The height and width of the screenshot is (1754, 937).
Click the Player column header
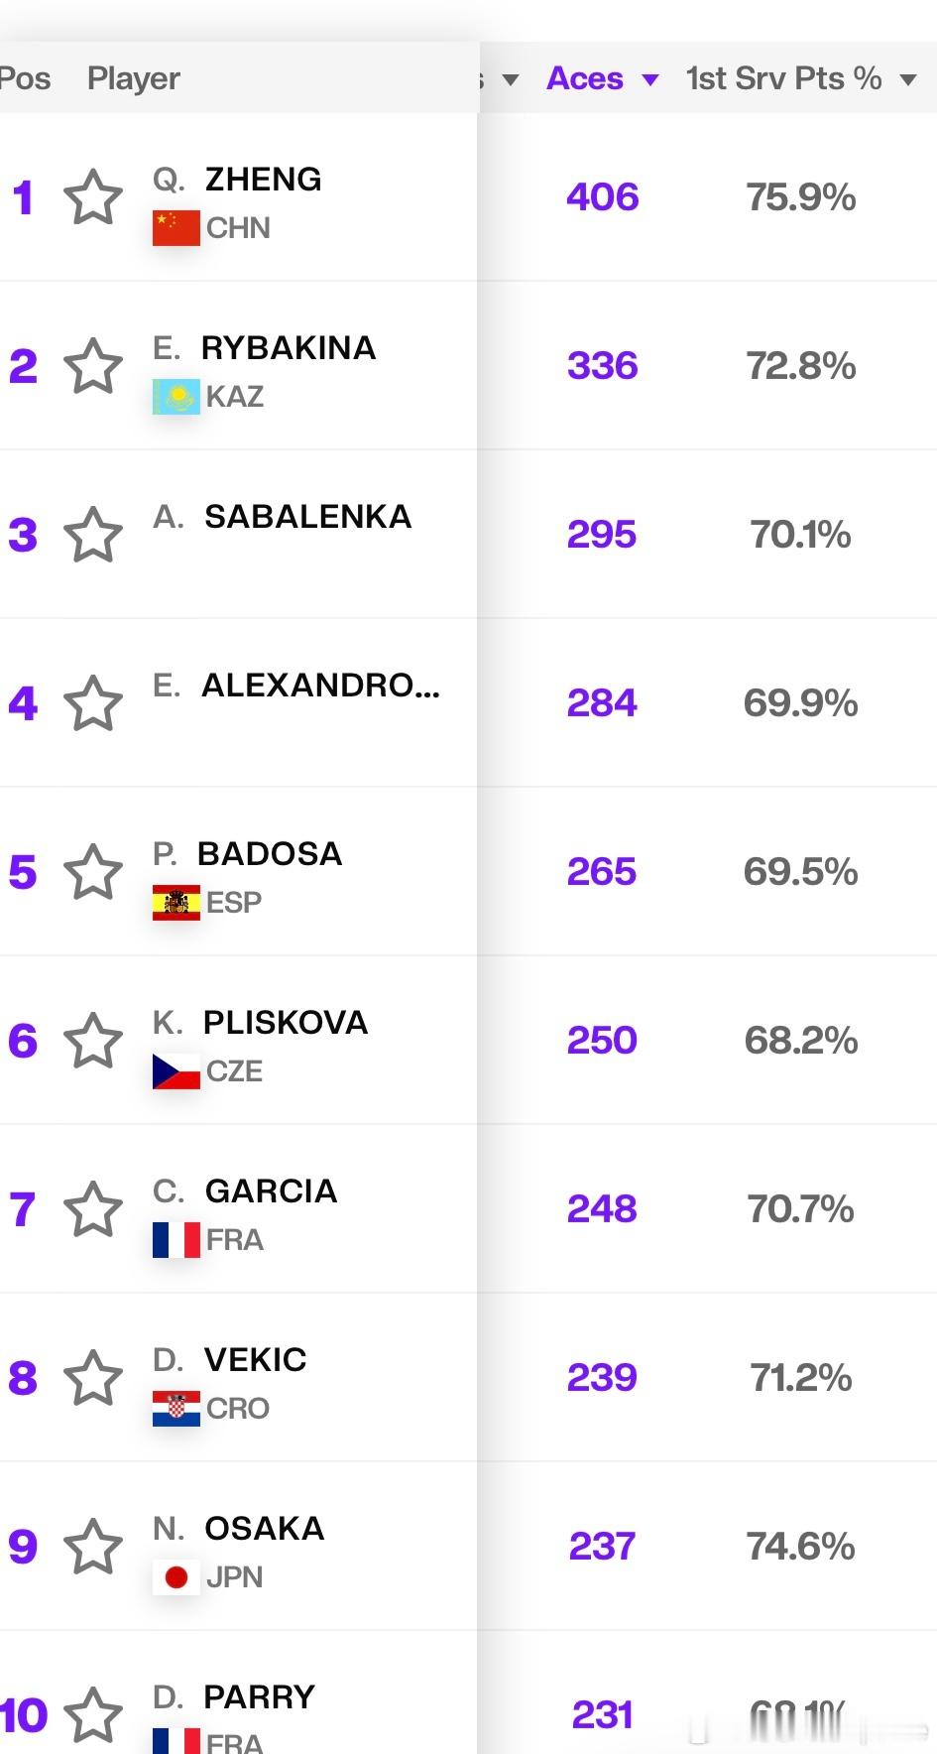tap(134, 78)
